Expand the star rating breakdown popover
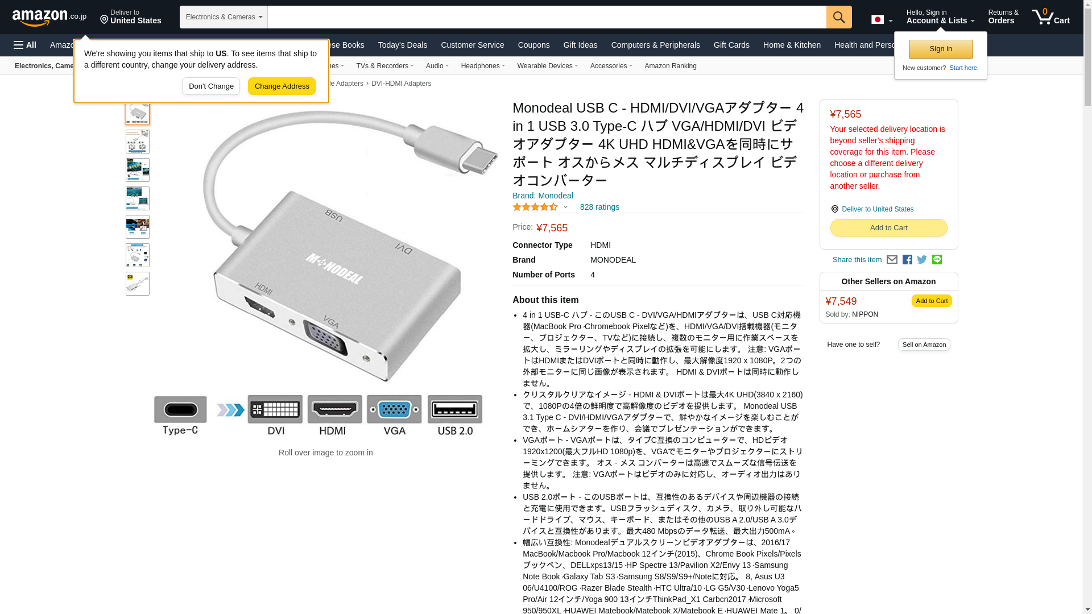Image resolution: width=1092 pixels, height=614 pixels. click(540, 208)
